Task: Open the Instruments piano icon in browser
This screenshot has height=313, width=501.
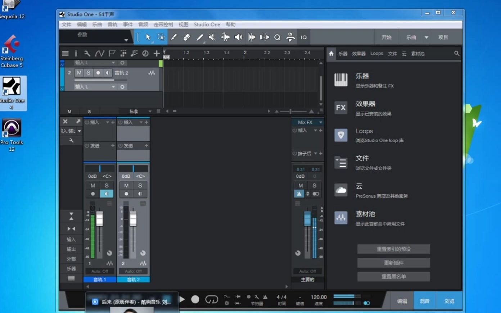Action: click(x=341, y=80)
